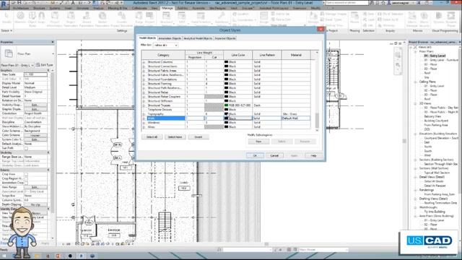Toggle the Crop Region Visible checkbox
This screenshot has height=260, width=462.
(x=26, y=178)
